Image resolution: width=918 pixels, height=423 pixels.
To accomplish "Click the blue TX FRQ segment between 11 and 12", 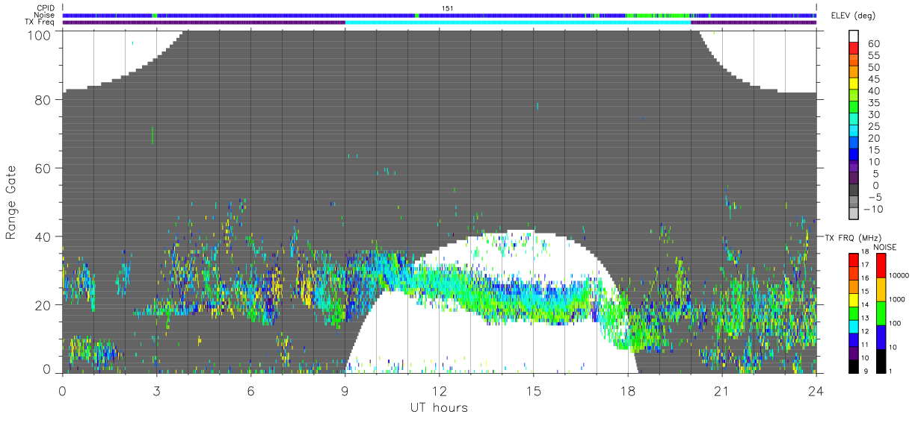I will [x=854, y=339].
